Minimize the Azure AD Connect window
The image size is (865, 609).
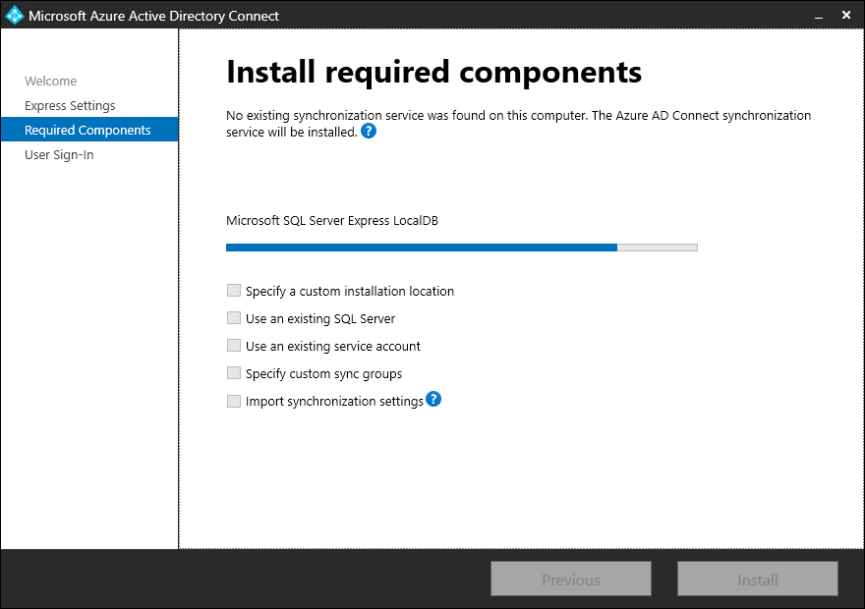pyautogui.click(x=819, y=16)
